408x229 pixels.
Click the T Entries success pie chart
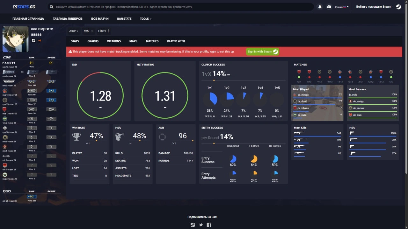click(x=254, y=159)
